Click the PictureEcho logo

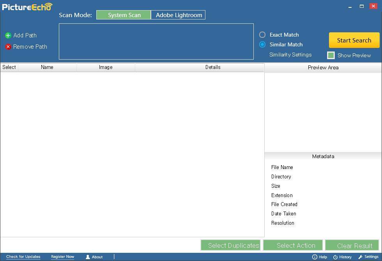pyautogui.click(x=27, y=6)
